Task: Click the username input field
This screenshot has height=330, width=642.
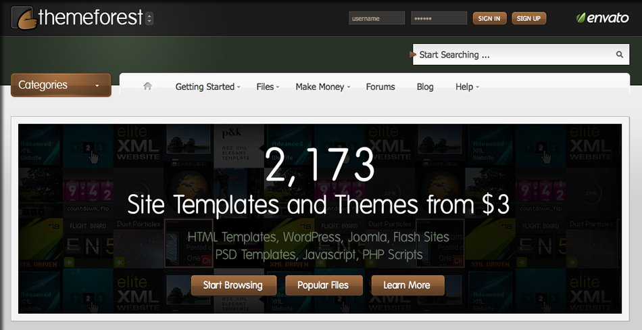Action: click(376, 18)
